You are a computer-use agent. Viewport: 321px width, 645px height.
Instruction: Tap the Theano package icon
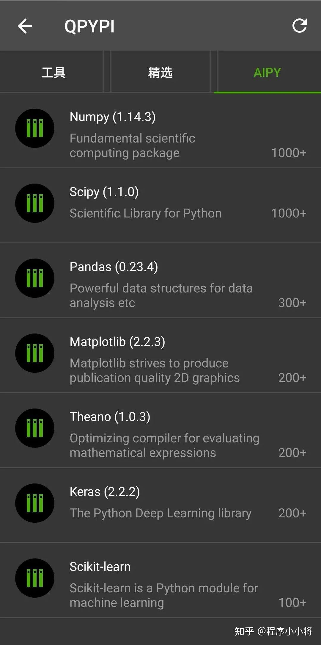point(35,428)
